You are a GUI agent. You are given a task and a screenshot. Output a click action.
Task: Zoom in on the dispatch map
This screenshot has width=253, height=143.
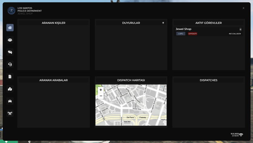tap(101, 90)
